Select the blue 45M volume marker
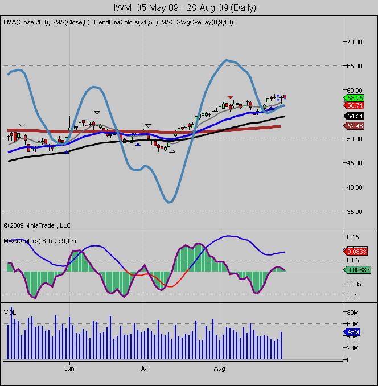The height and width of the screenshot is (386, 378). pyautogui.click(x=352, y=332)
